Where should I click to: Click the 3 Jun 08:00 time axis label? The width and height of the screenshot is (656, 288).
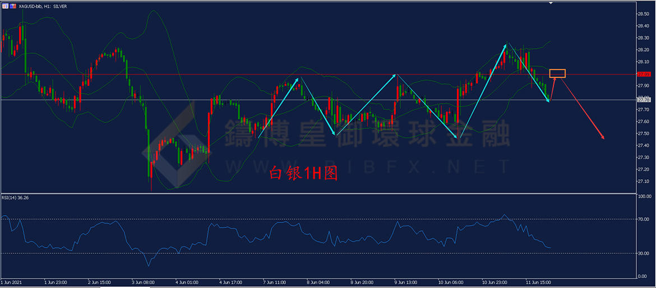[144, 282]
